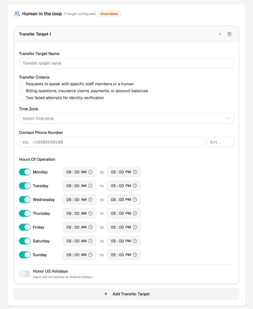Check two failed identity verification attempts

(22, 98)
